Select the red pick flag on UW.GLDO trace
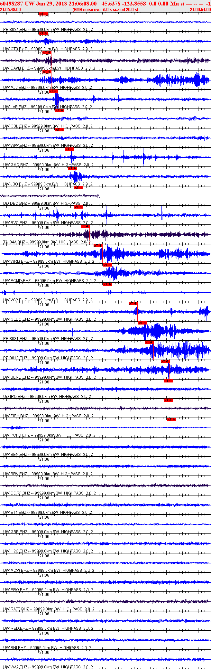This screenshot has height=669, width=211. 133,304
